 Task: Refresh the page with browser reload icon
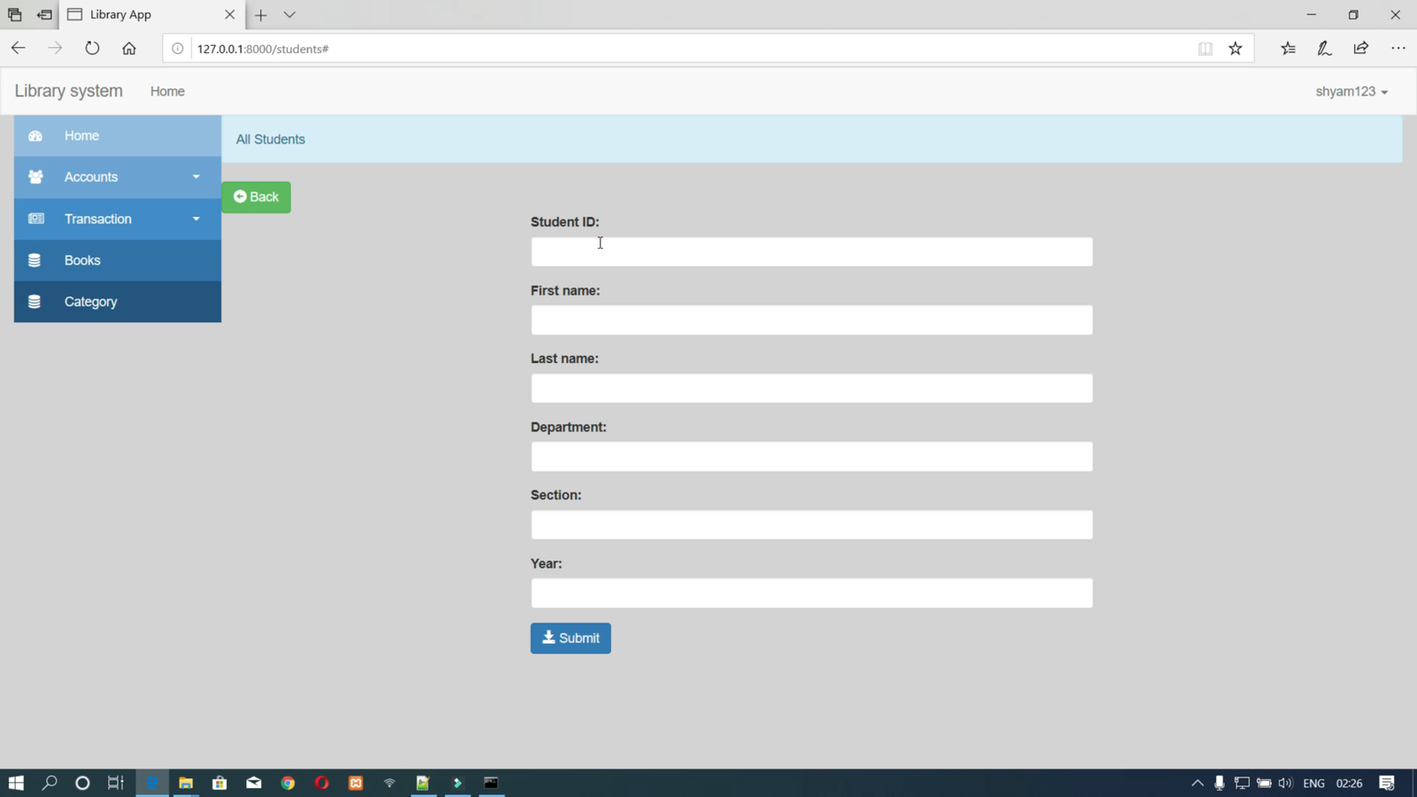coord(92,49)
